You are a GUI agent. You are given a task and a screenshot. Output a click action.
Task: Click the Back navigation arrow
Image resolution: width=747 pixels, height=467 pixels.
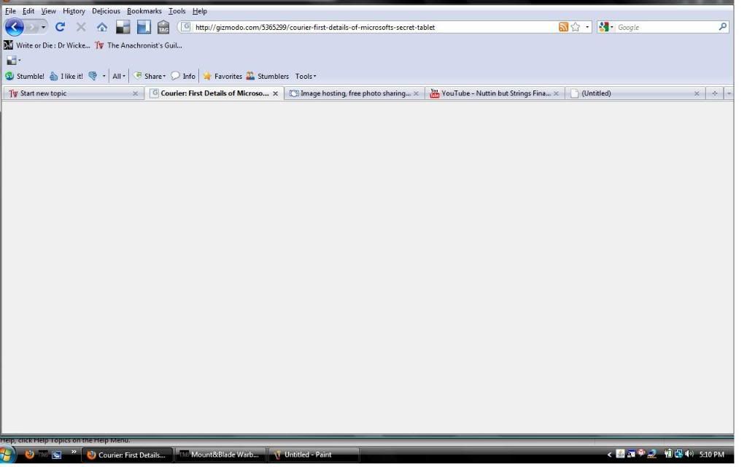click(x=15, y=27)
